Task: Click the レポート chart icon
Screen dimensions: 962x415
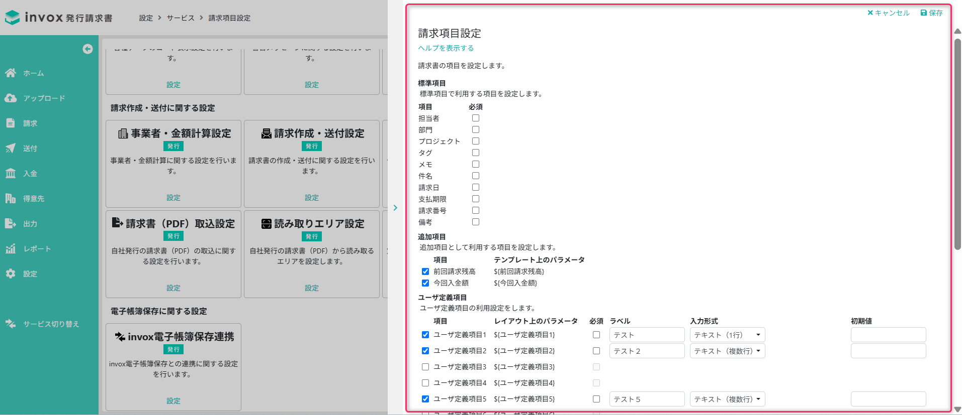Action: 11,248
